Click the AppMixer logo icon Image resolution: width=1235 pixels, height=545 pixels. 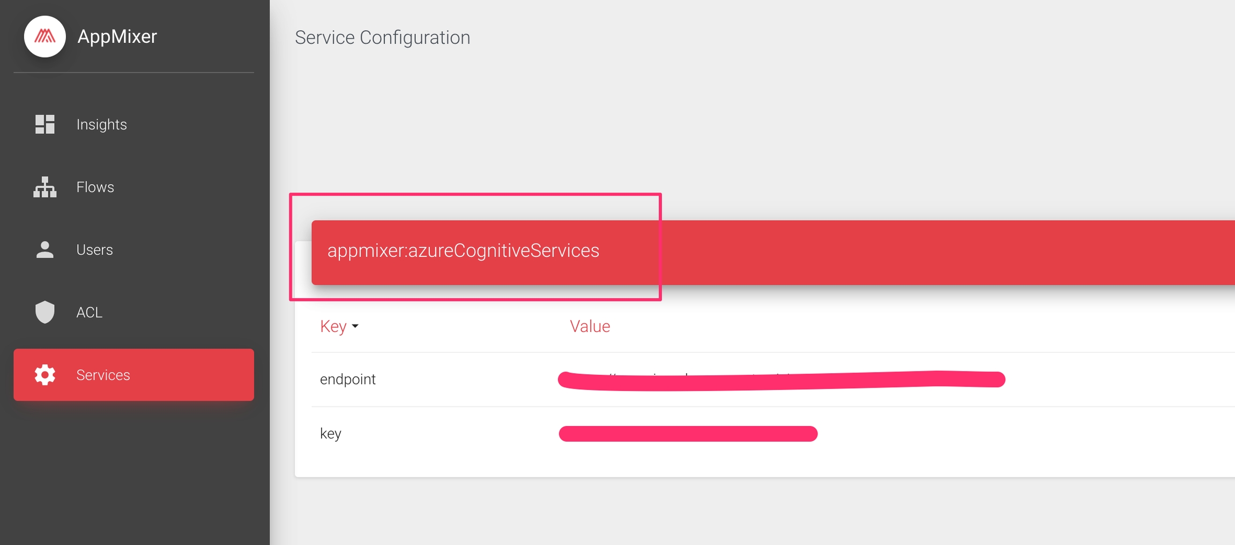[45, 36]
